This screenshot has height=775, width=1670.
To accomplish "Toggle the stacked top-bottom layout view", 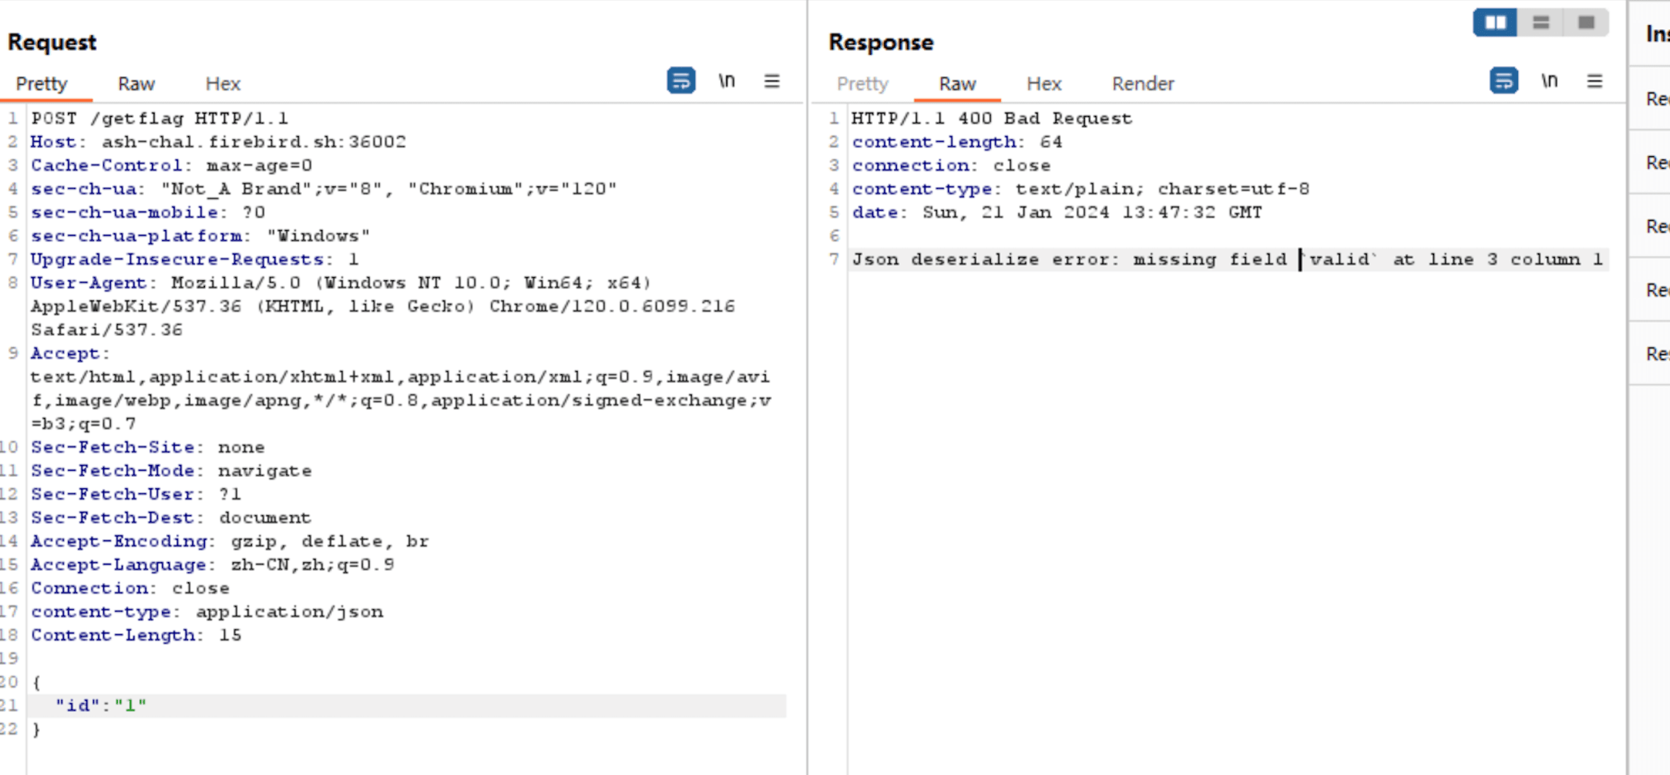I will (1540, 22).
